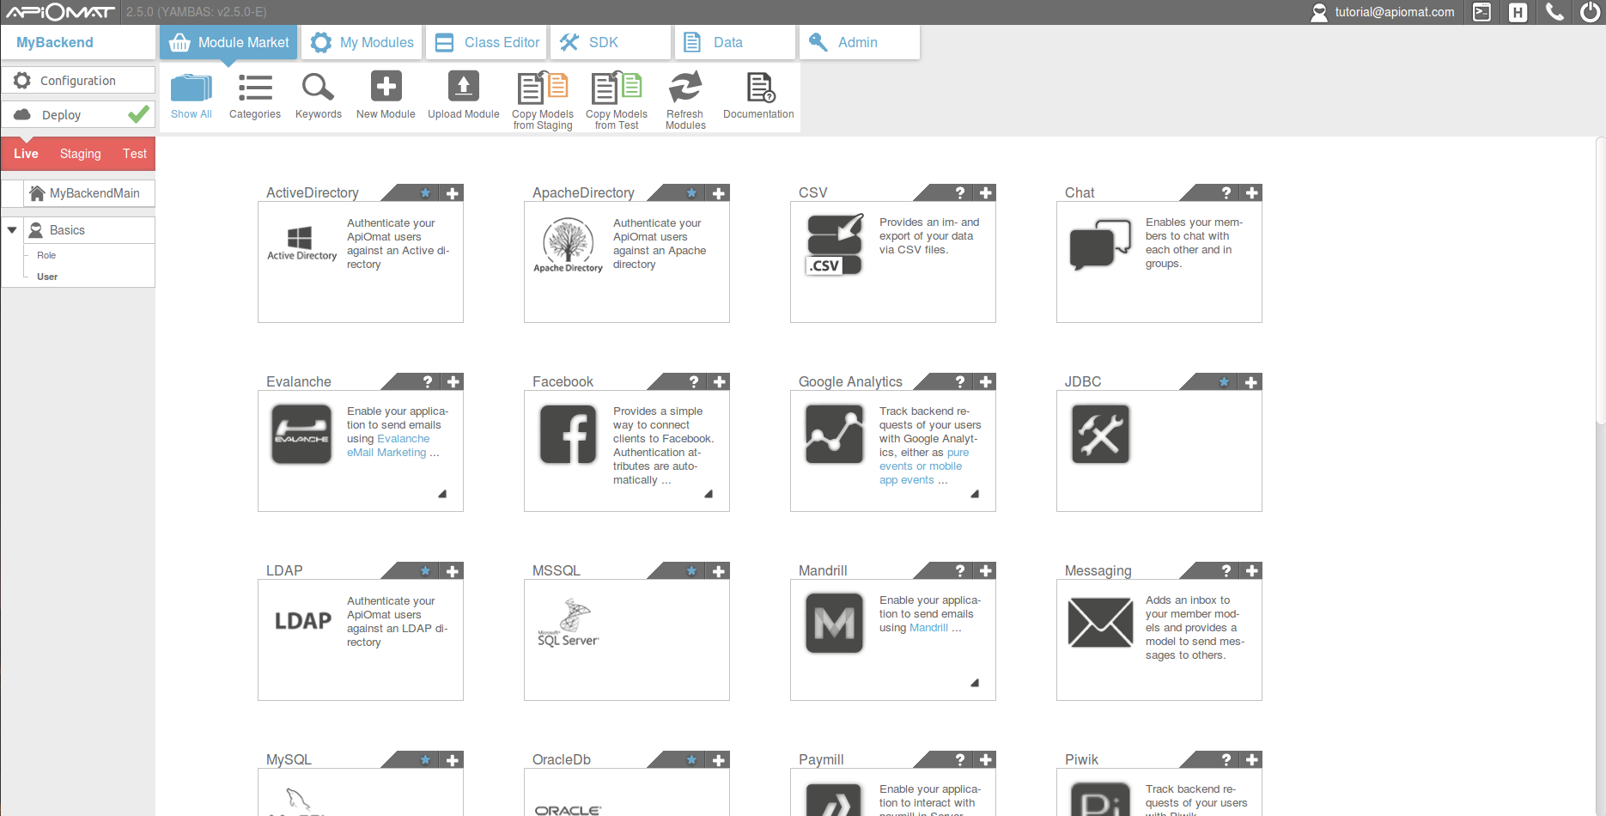The height and width of the screenshot is (816, 1606).
Task: Click the tutorial@apiomat.com account name
Action: point(1395,12)
